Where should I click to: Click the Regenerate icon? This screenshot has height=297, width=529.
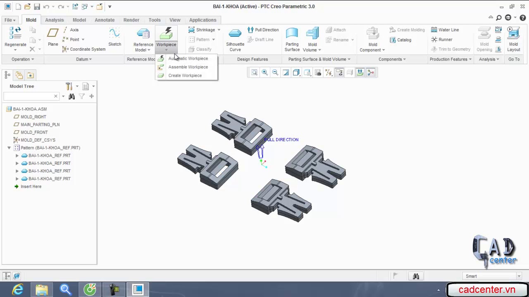(x=15, y=34)
